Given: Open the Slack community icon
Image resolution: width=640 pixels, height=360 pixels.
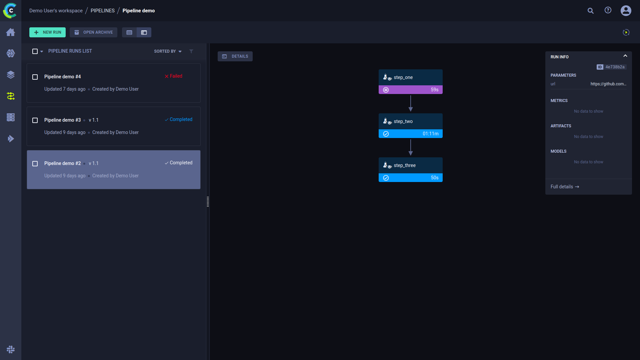Looking at the screenshot, I should pyautogui.click(x=11, y=349).
